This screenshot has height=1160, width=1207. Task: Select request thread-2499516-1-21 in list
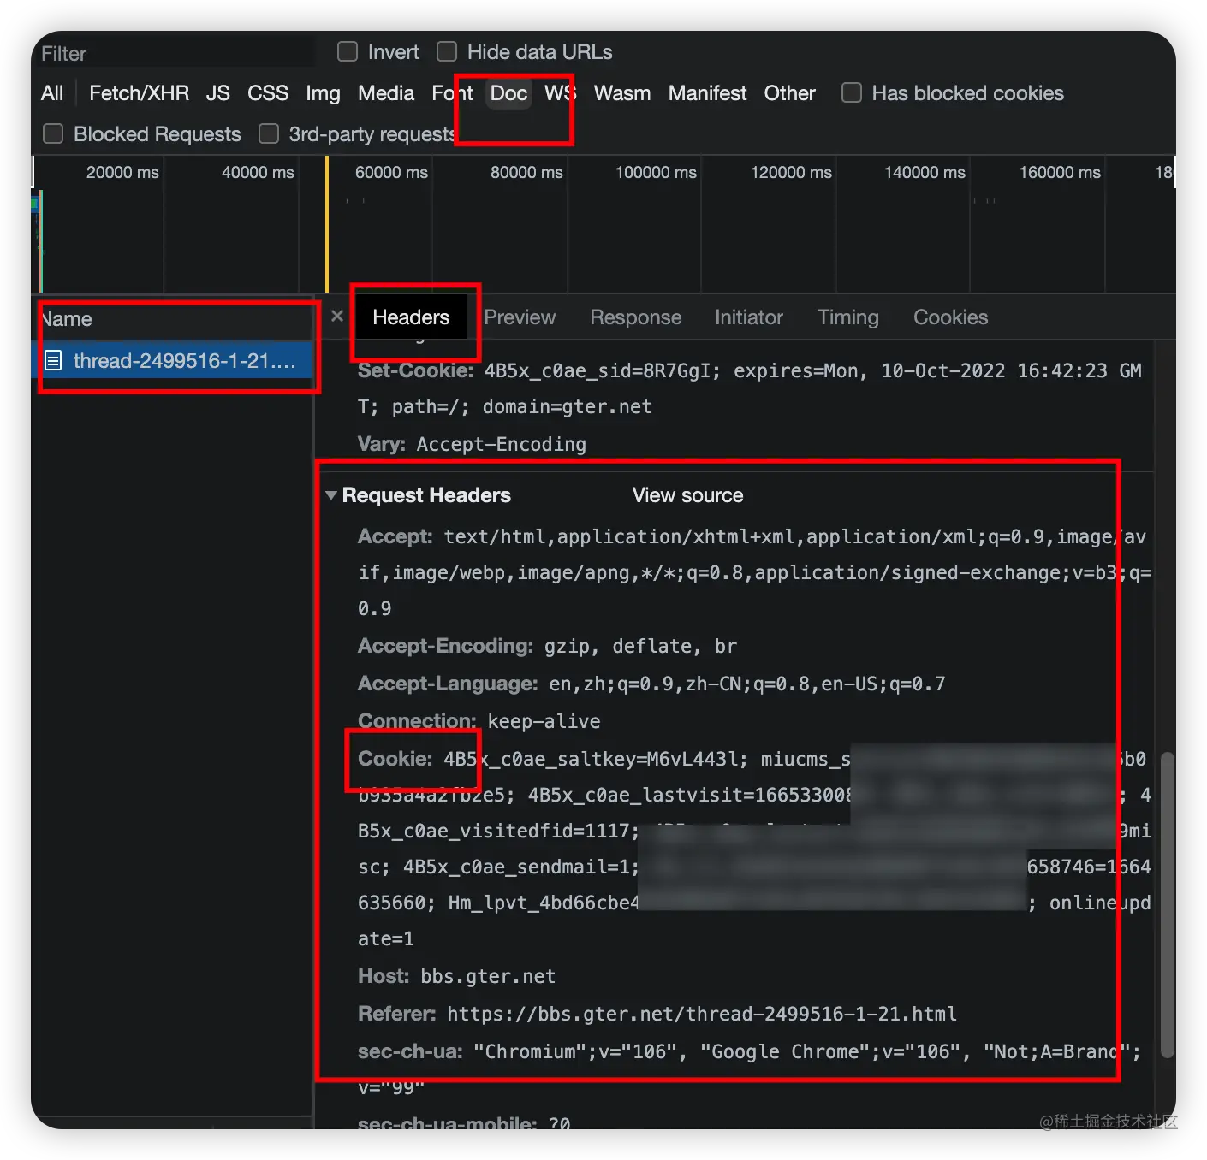[x=172, y=361]
